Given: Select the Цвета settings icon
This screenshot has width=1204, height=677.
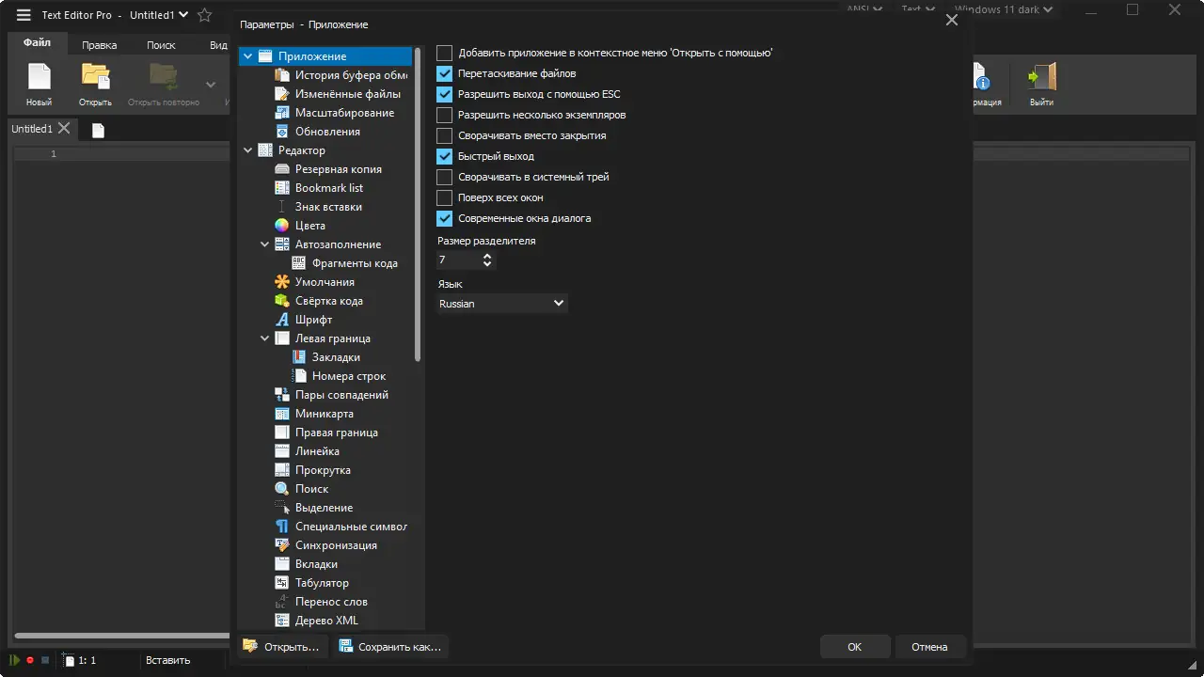Looking at the screenshot, I should point(283,225).
